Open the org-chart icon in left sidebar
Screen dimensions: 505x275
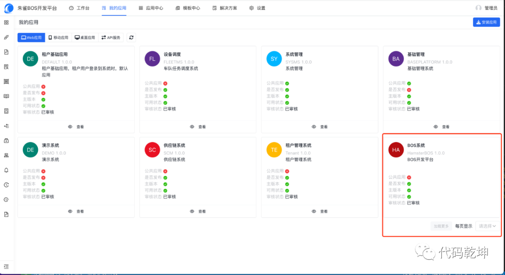pos(6,156)
